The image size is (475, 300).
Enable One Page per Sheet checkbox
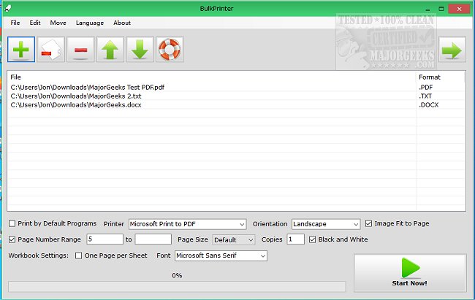[78, 255]
